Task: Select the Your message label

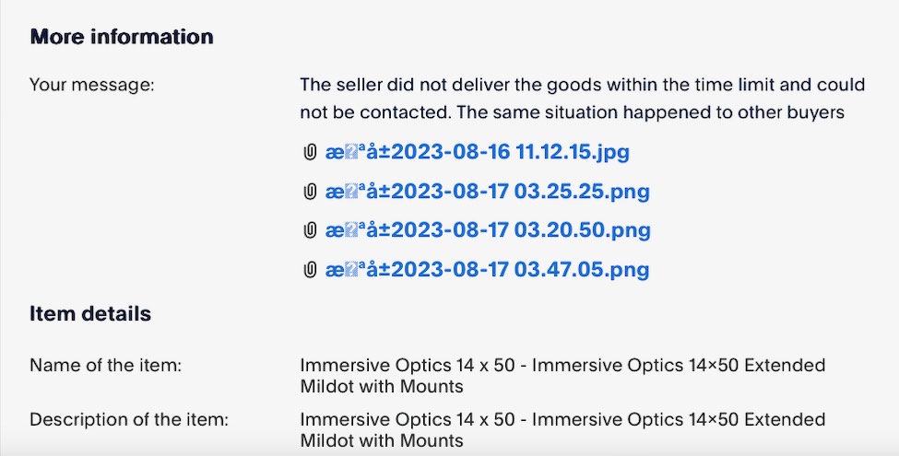Action: [92, 85]
